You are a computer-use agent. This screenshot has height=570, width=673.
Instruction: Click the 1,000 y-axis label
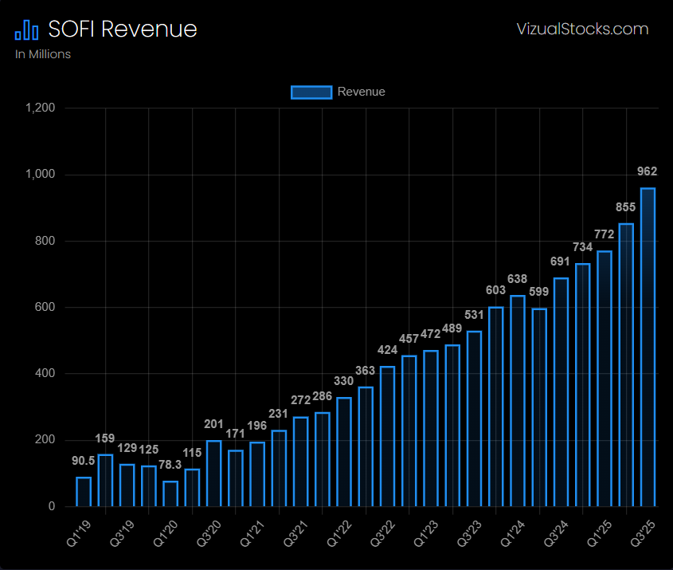(x=41, y=174)
